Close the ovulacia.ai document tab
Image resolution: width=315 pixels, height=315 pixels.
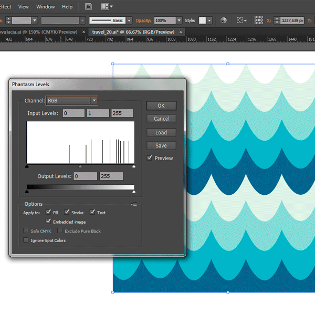[x=84, y=31]
